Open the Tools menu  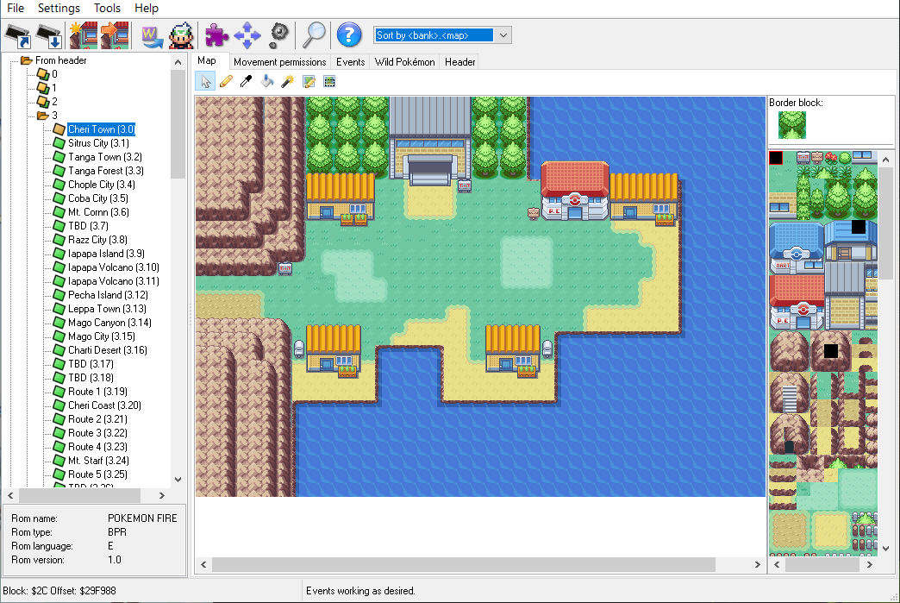108,8
